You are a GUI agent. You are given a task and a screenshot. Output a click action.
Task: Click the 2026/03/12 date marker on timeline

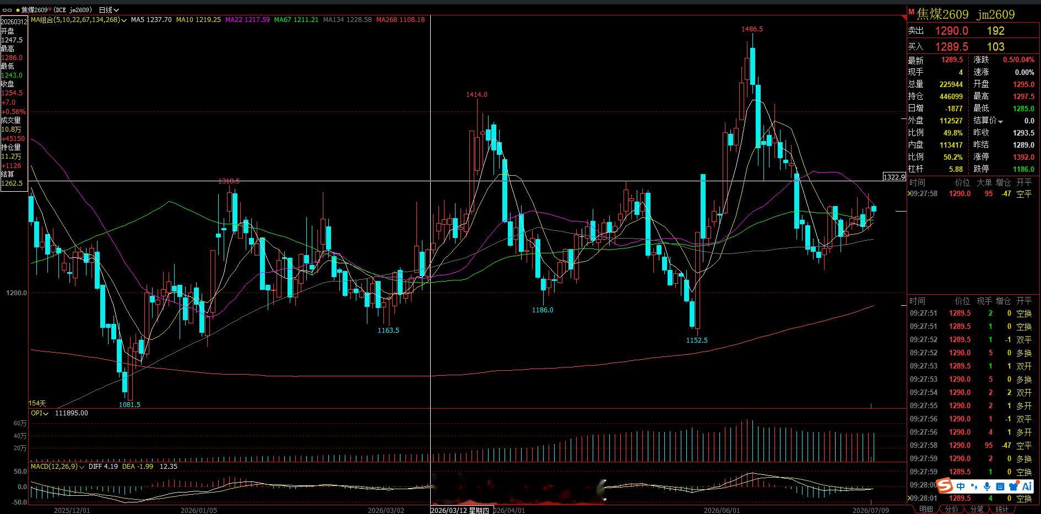460,510
